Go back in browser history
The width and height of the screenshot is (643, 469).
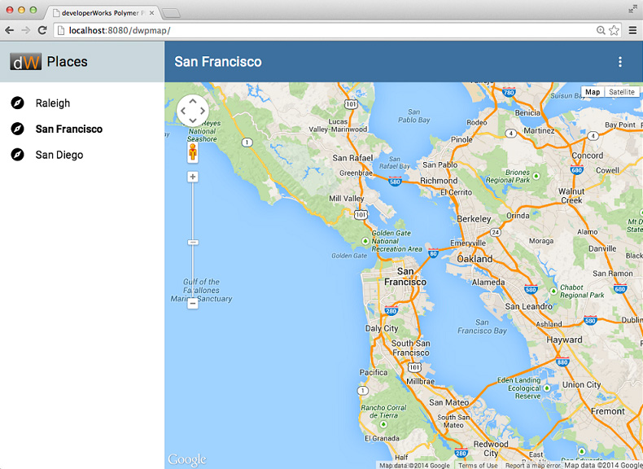(10, 30)
